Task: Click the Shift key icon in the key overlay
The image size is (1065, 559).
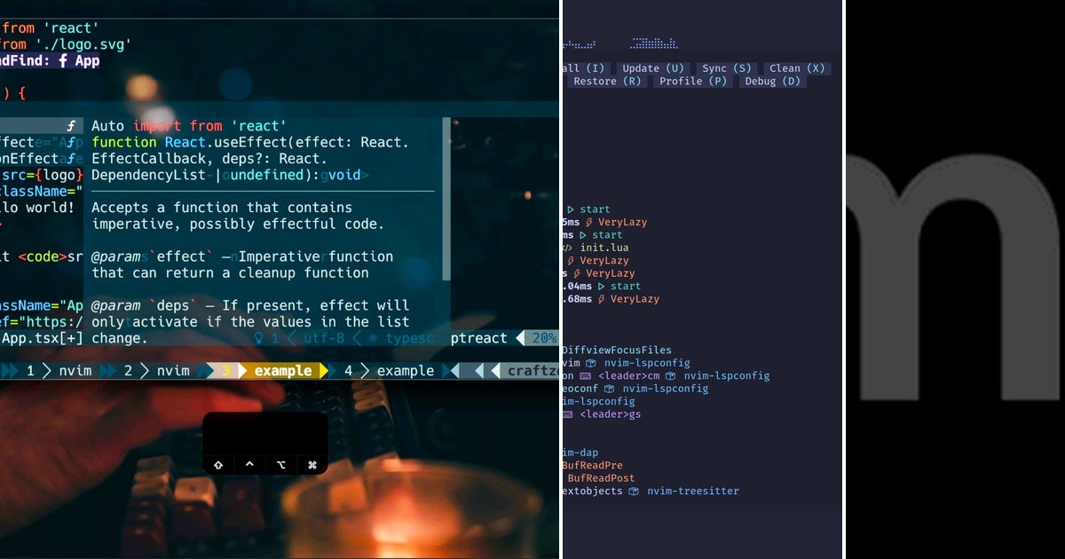Action: pyautogui.click(x=218, y=464)
